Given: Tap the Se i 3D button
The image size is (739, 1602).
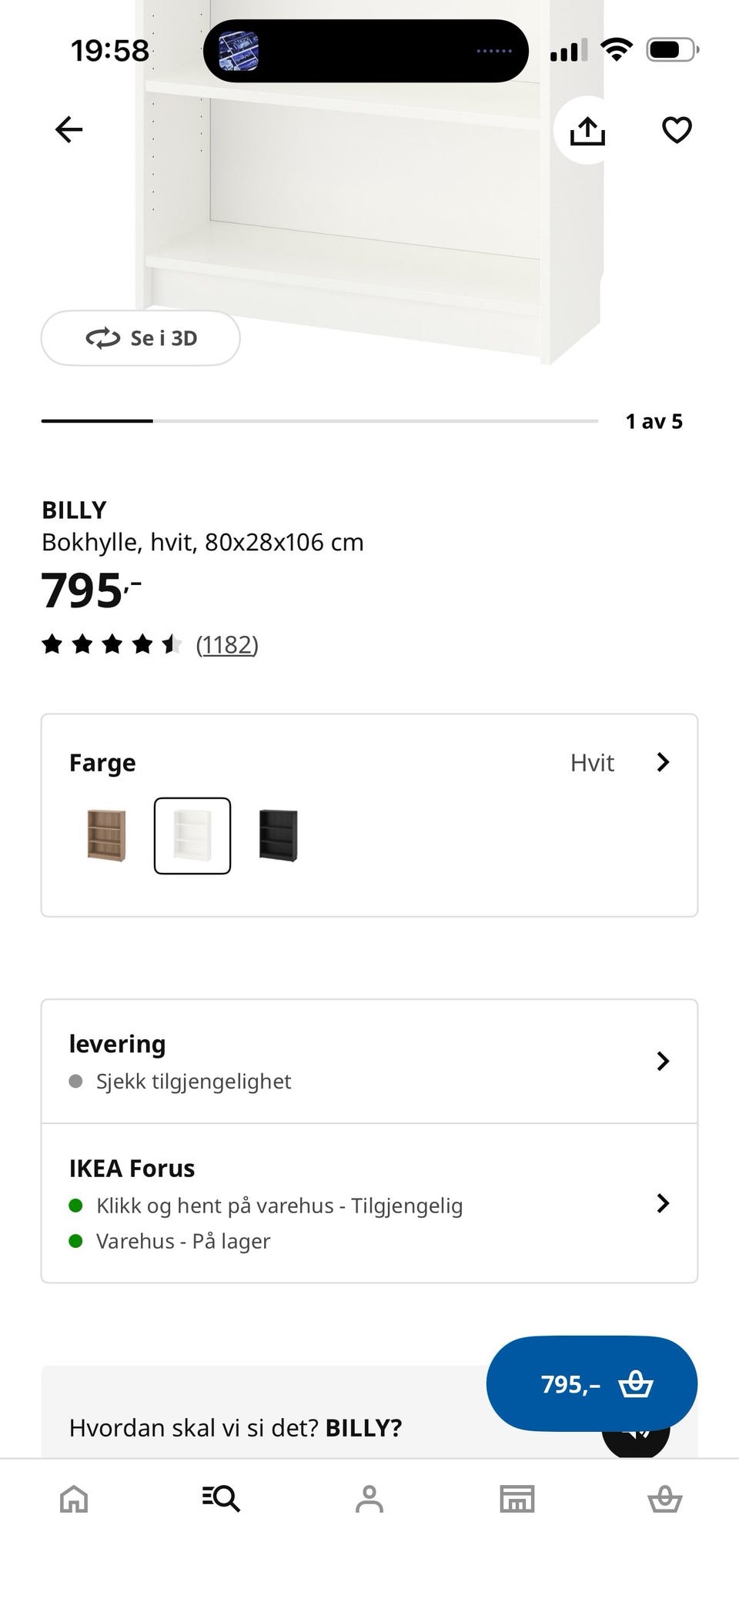Looking at the screenshot, I should tap(141, 338).
